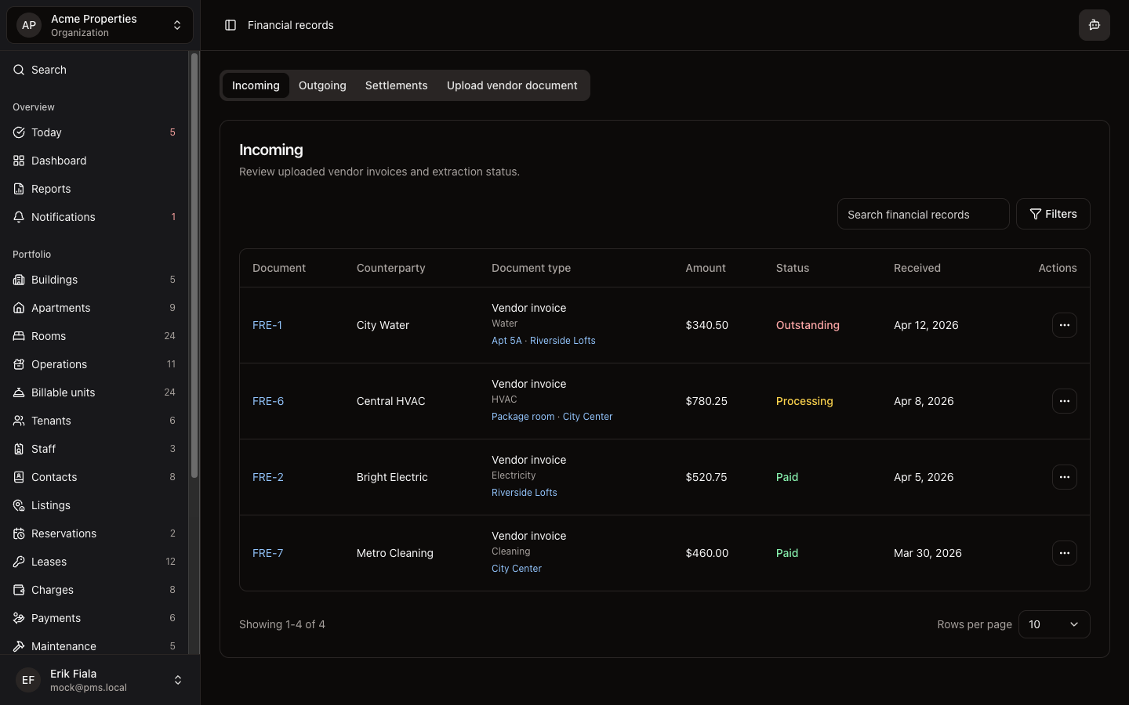Open Dashboard via its grid icon
This screenshot has width=1129, height=705.
(19, 161)
